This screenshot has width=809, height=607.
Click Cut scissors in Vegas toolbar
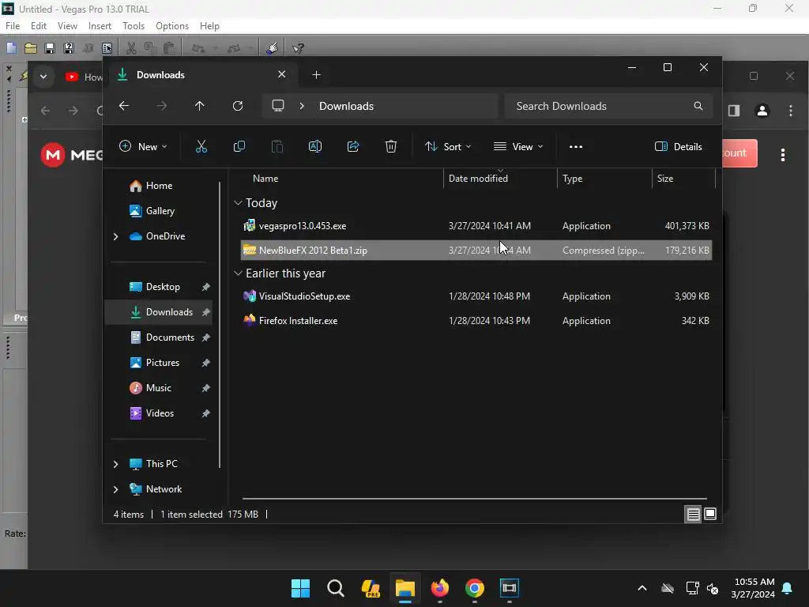pyautogui.click(x=131, y=48)
